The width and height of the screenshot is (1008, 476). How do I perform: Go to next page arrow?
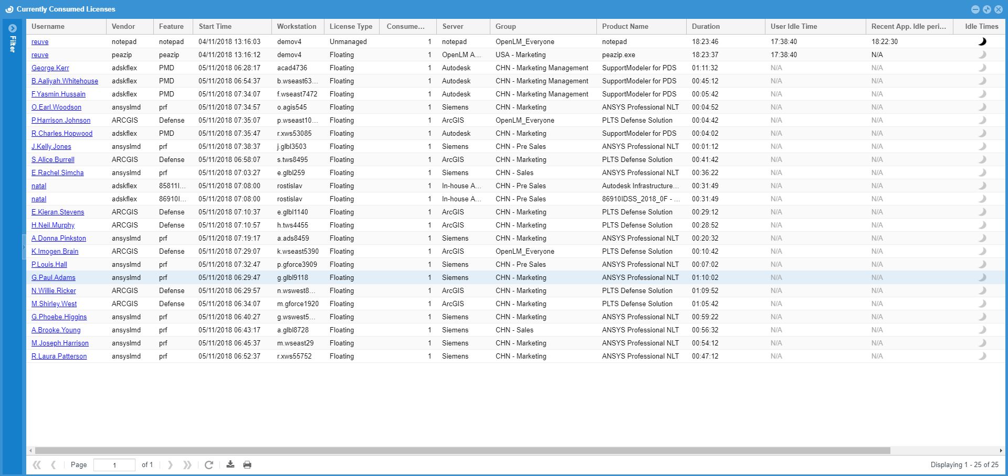point(170,465)
